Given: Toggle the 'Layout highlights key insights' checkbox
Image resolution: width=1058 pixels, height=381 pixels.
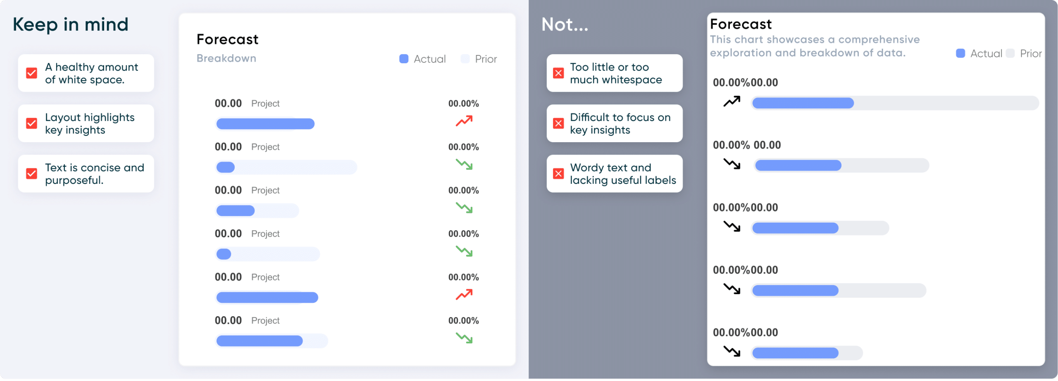Looking at the screenshot, I should [32, 124].
